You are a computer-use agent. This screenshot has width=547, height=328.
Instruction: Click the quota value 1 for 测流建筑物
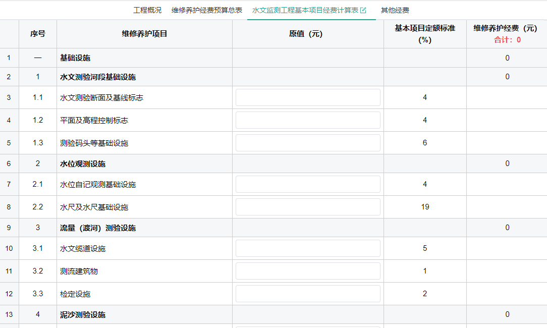tap(425, 271)
